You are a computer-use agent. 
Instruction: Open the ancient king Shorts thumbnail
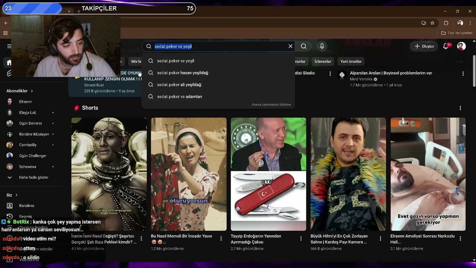pyautogui.click(x=109, y=174)
